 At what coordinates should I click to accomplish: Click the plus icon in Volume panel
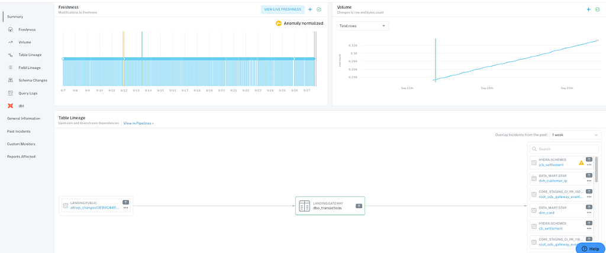[x=589, y=9]
